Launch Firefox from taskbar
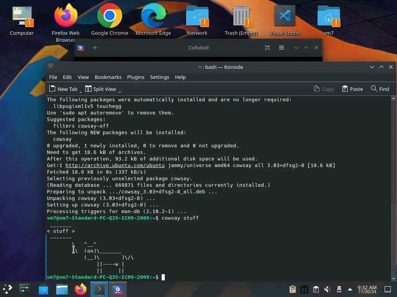397x297 pixels. (x=81, y=289)
